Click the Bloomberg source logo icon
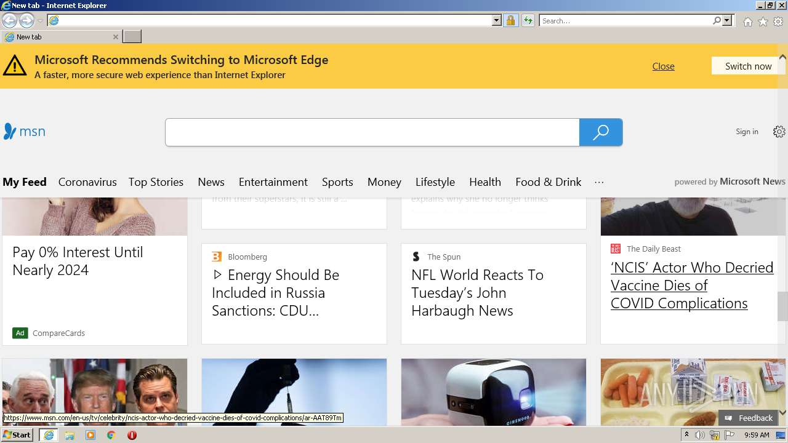This screenshot has width=788, height=443. point(217,257)
